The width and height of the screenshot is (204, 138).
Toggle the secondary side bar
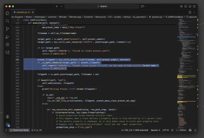point(194,6)
